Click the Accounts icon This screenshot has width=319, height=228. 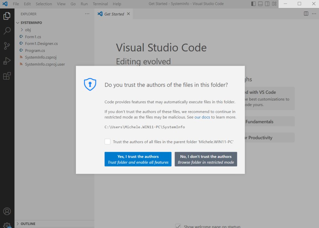point(7,211)
